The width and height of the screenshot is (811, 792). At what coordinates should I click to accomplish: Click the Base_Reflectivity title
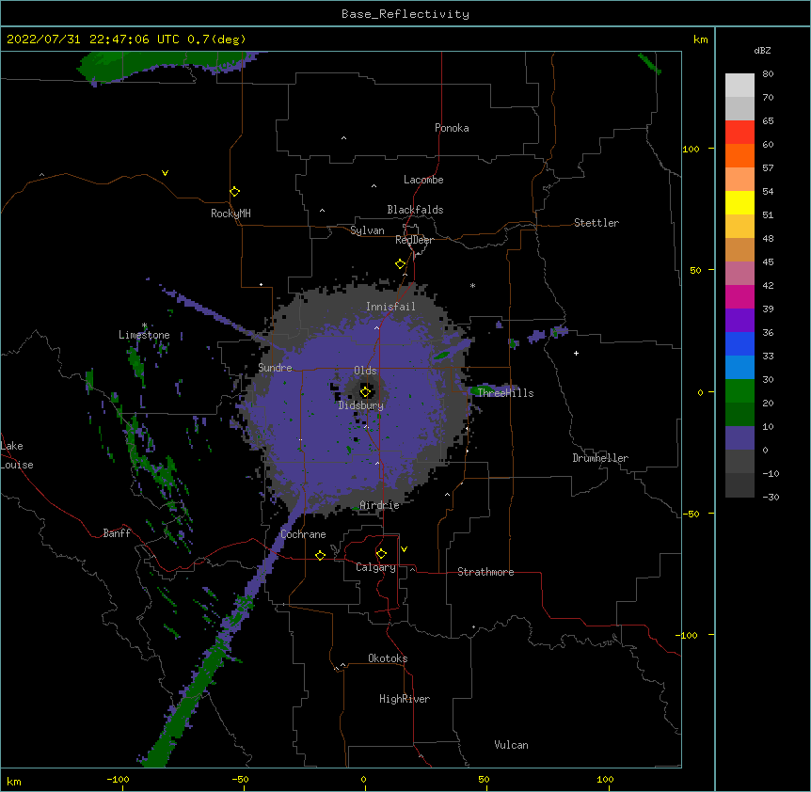coord(405,14)
